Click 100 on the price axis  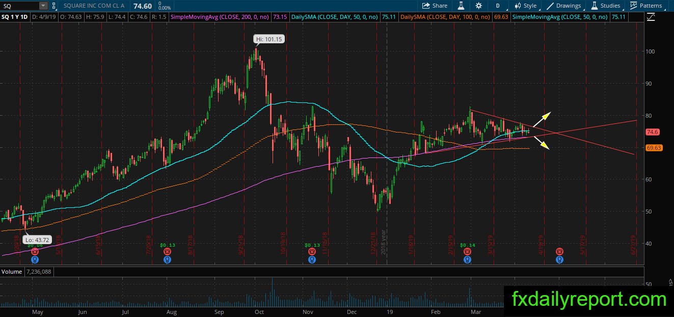pos(651,51)
